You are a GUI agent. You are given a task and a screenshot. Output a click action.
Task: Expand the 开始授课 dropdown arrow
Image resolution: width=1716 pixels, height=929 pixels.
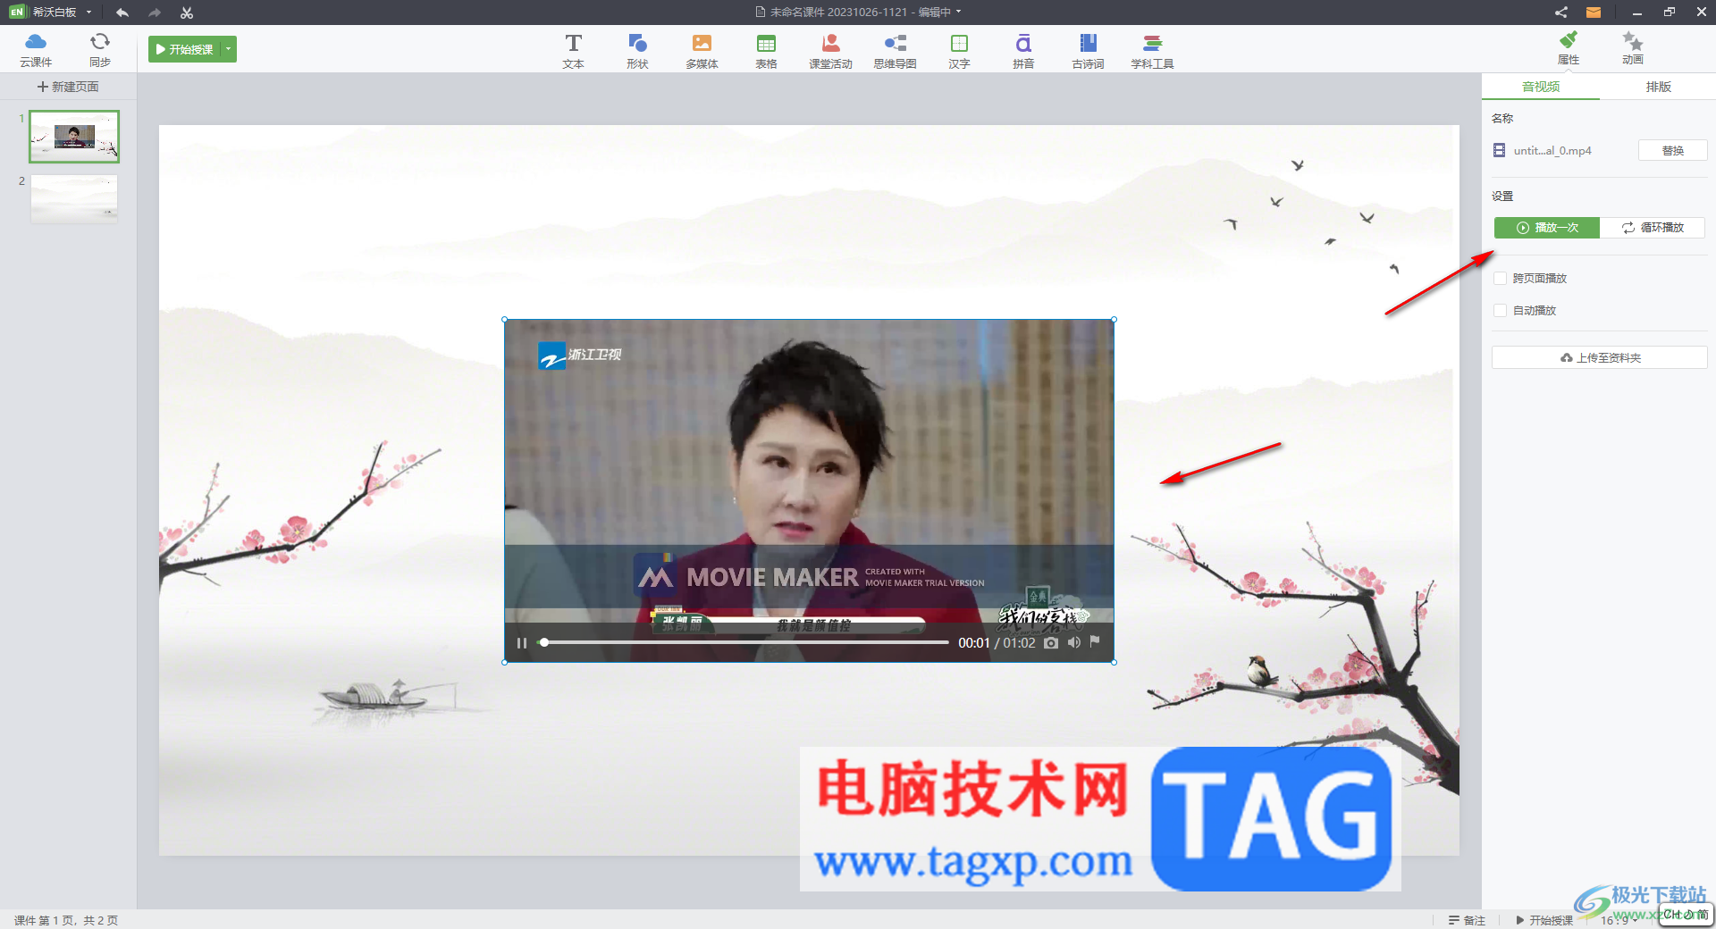229,49
